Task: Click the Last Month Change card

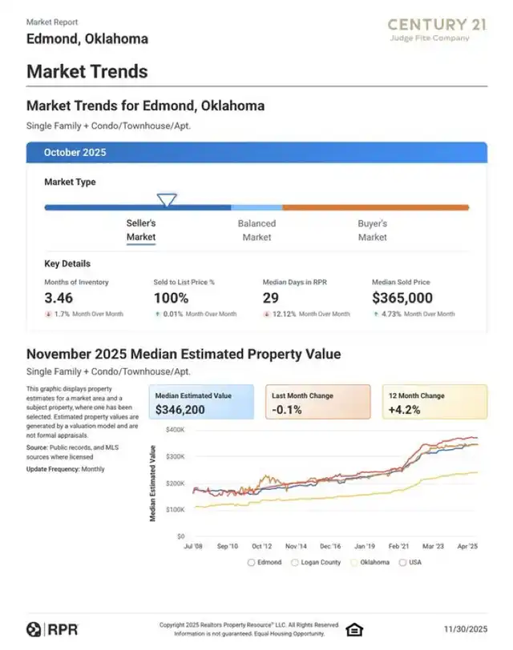Action: click(x=318, y=403)
